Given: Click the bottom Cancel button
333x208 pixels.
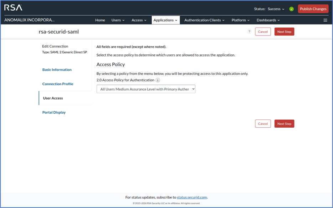Looking at the screenshot, I should coord(263,124).
